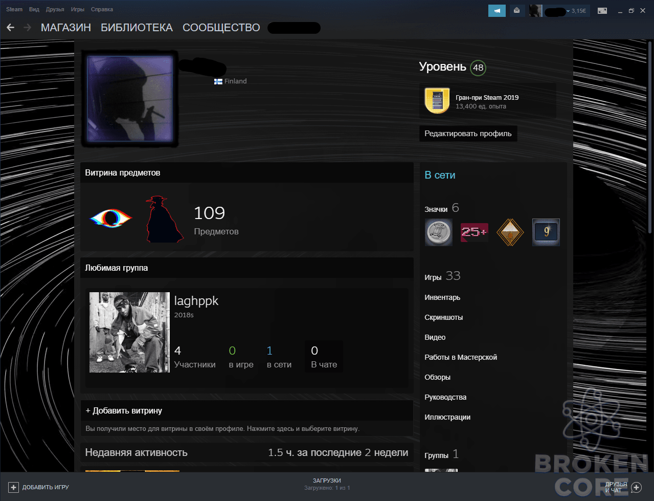Click the profile avatar picture

130,99
